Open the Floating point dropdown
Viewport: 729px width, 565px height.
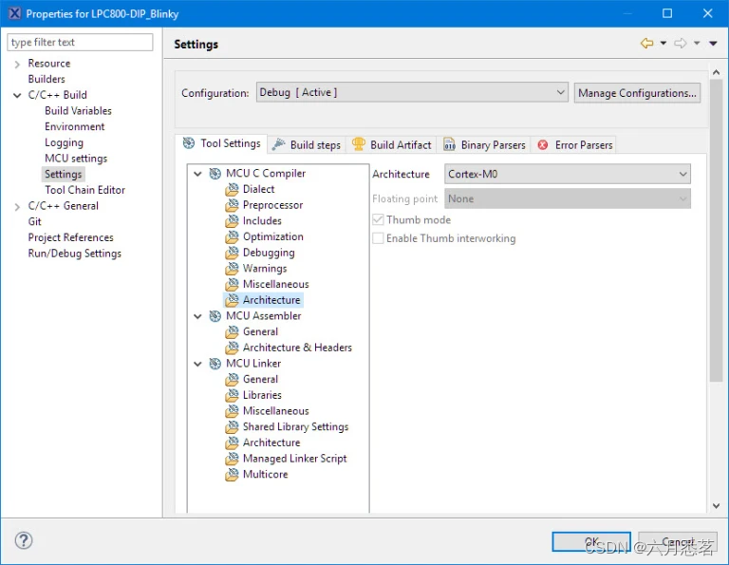[568, 198]
